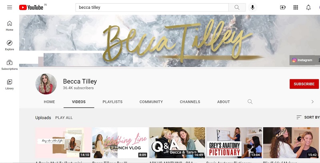The height and width of the screenshot is (163, 320).
Task: Open the notifications bell
Action: pyautogui.click(x=308, y=8)
